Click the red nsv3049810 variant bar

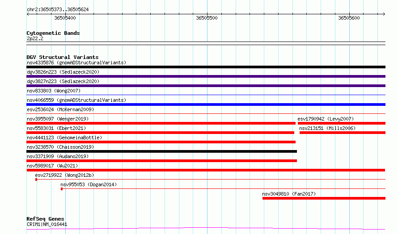coord(324,198)
